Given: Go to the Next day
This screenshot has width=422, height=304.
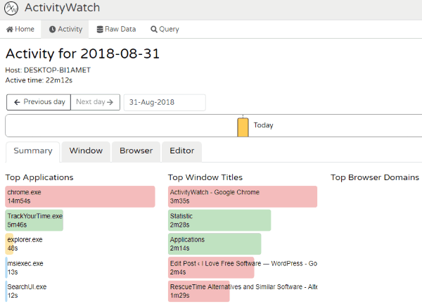Looking at the screenshot, I should pyautogui.click(x=95, y=102).
